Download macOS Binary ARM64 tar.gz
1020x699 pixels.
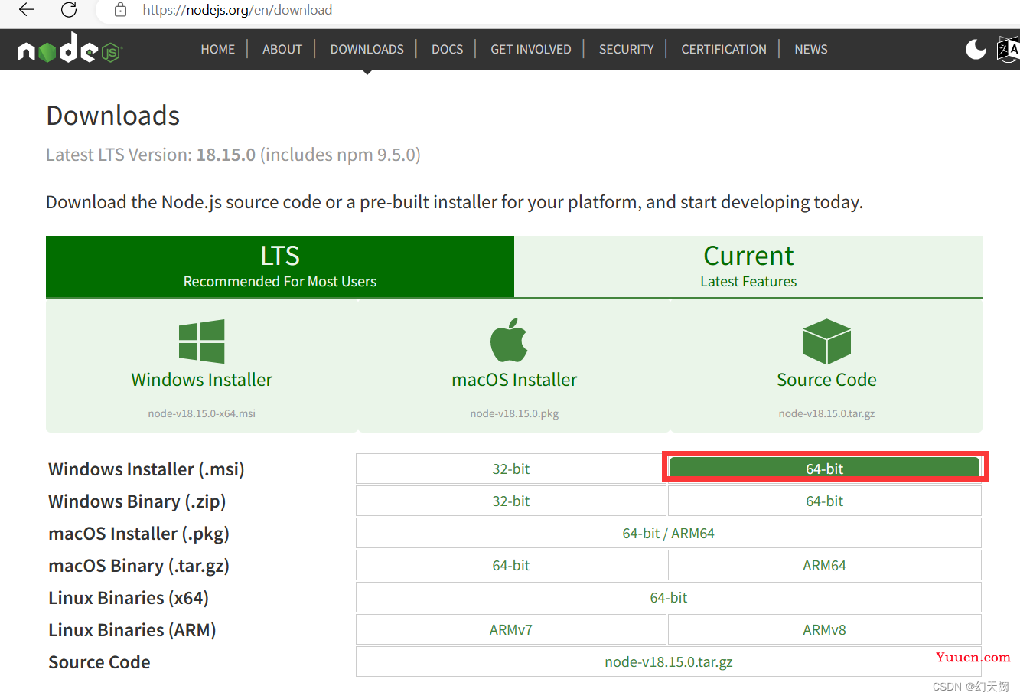coord(824,565)
